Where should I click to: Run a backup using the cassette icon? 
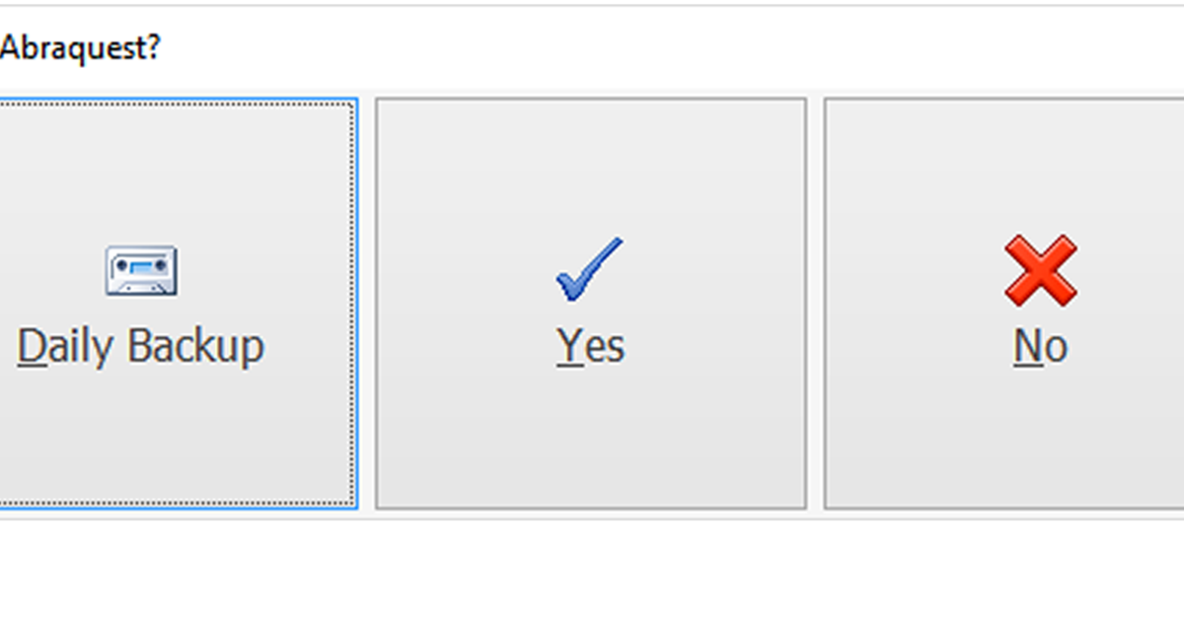(141, 271)
